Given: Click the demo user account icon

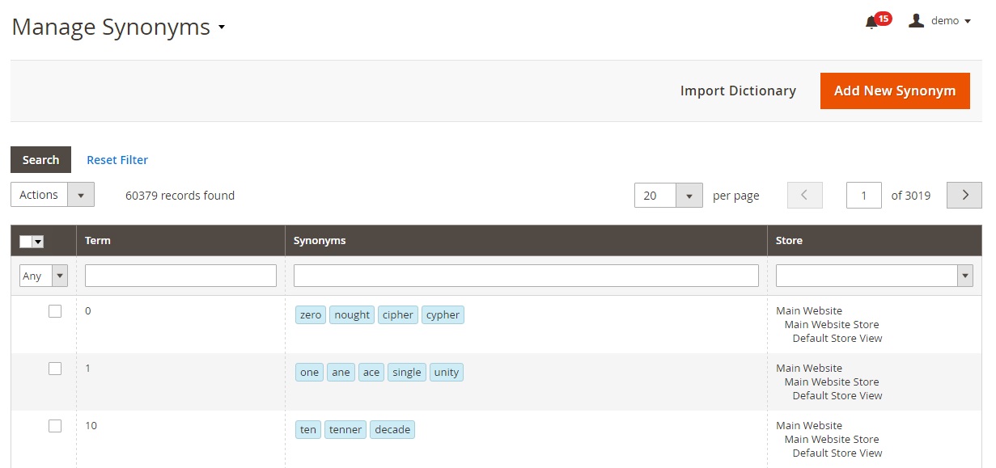Looking at the screenshot, I should (916, 21).
